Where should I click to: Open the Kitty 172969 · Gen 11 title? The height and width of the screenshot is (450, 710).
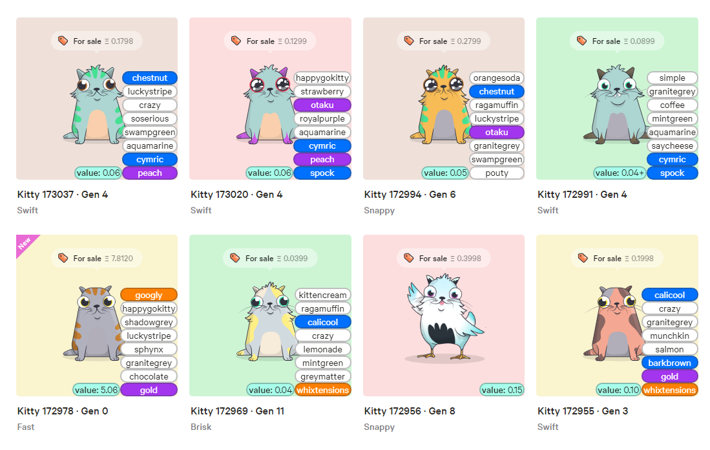click(x=237, y=411)
